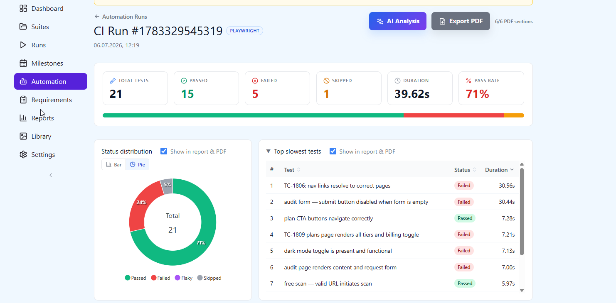Click the gray 5% pie slice
The width and height of the screenshot is (616, 303).
point(167,185)
